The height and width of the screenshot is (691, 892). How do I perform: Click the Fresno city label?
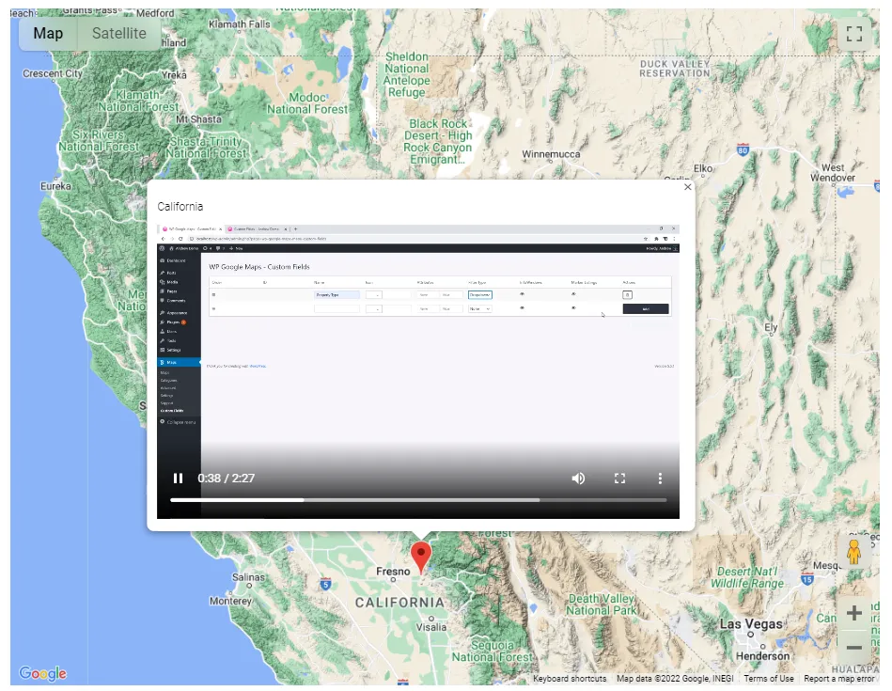[393, 571]
